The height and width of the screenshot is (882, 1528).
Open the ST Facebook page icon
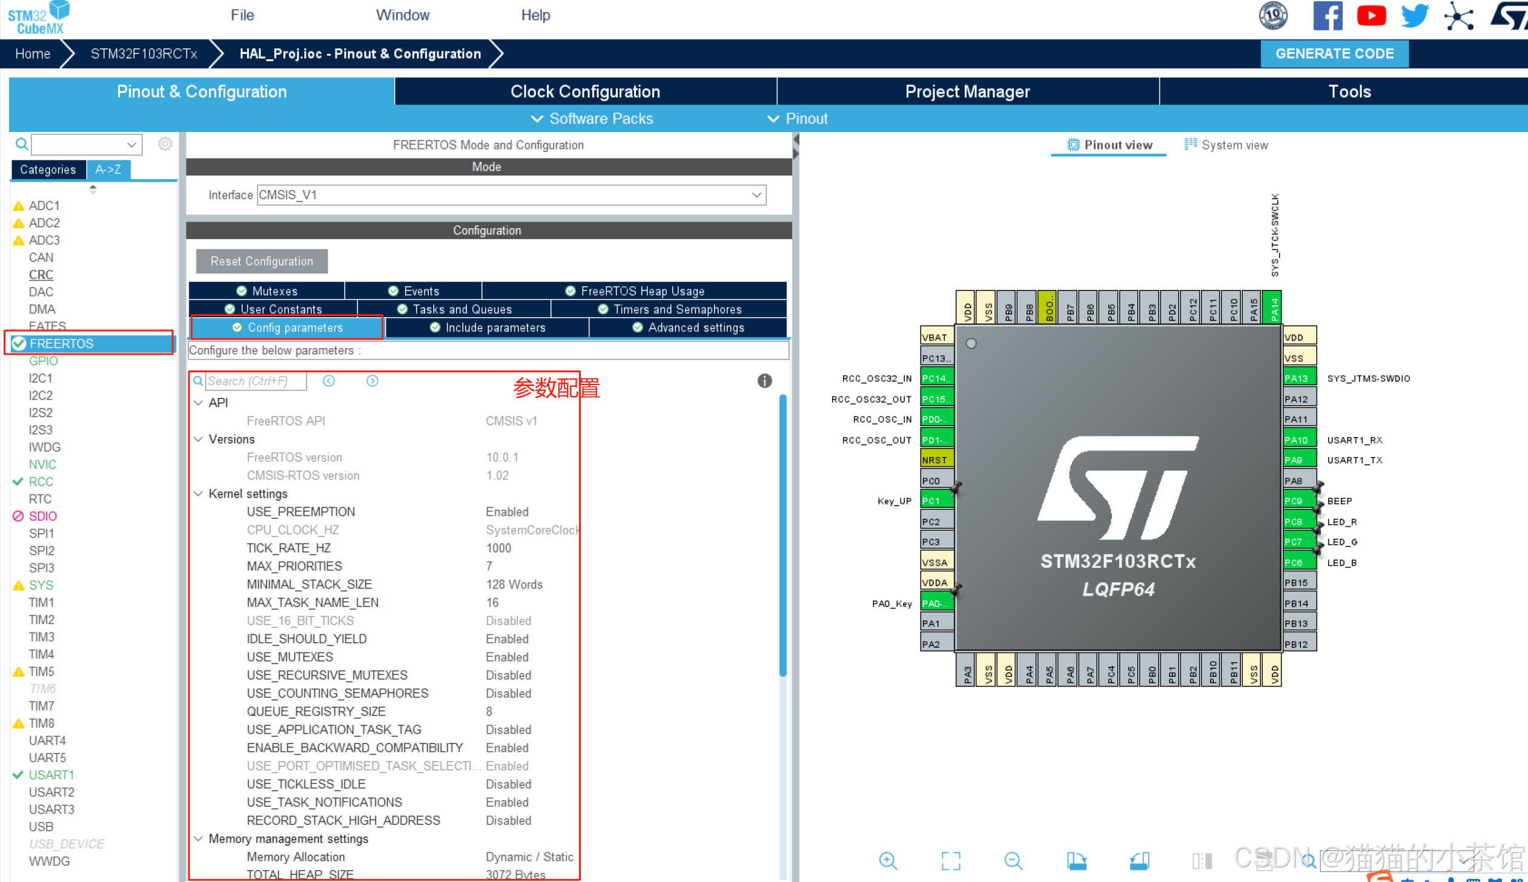tap(1328, 15)
